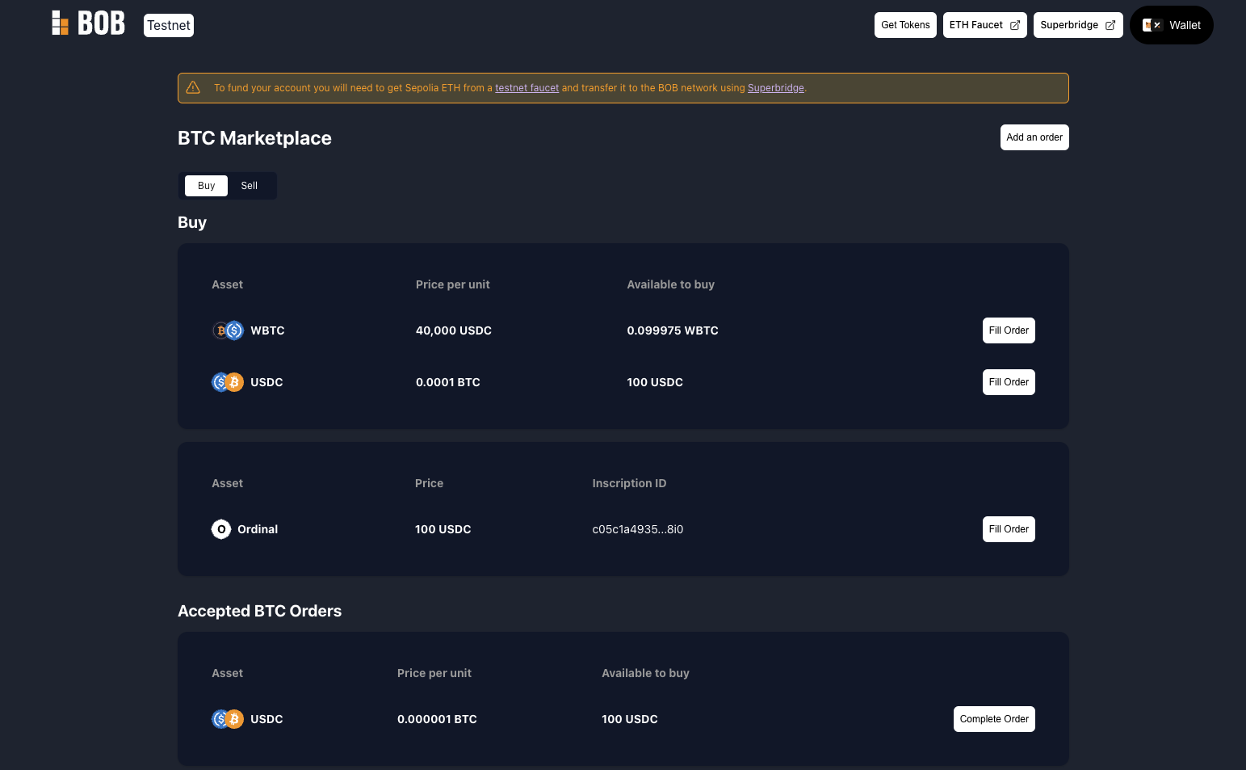
Task: Click the BOB logo
Action: click(88, 23)
